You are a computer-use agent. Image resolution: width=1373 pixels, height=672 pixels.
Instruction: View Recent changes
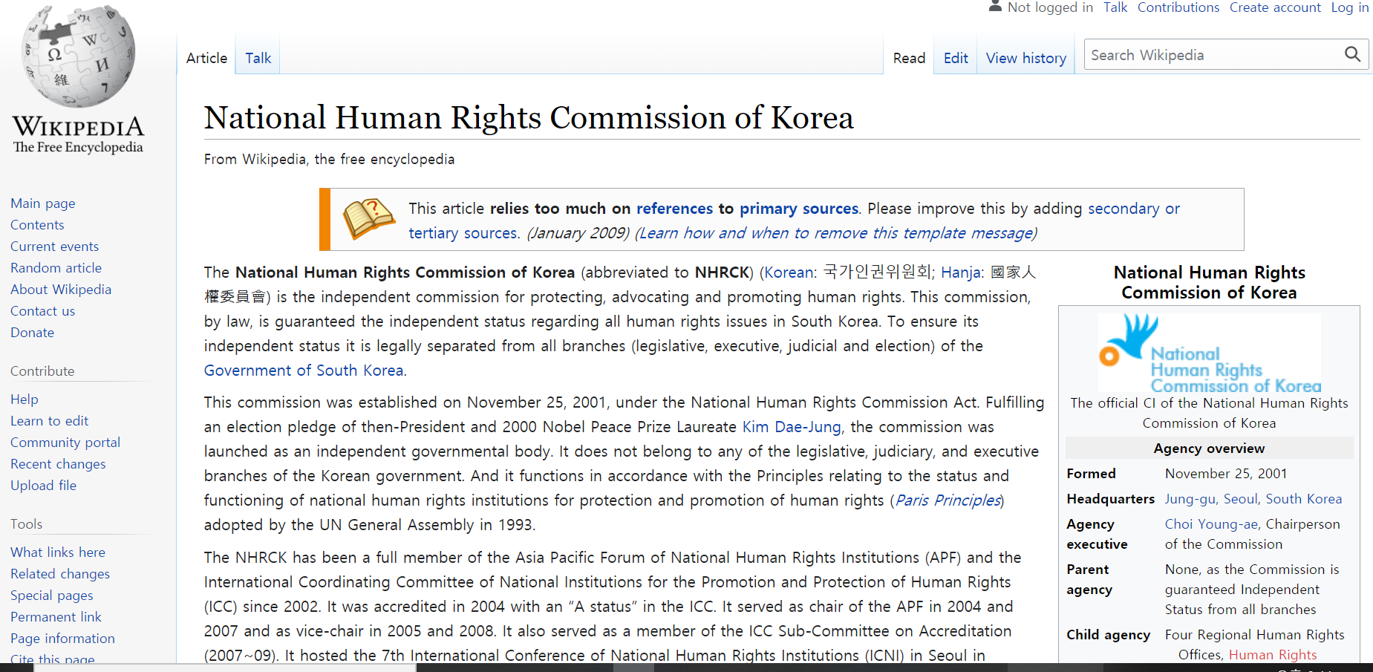[x=58, y=464]
